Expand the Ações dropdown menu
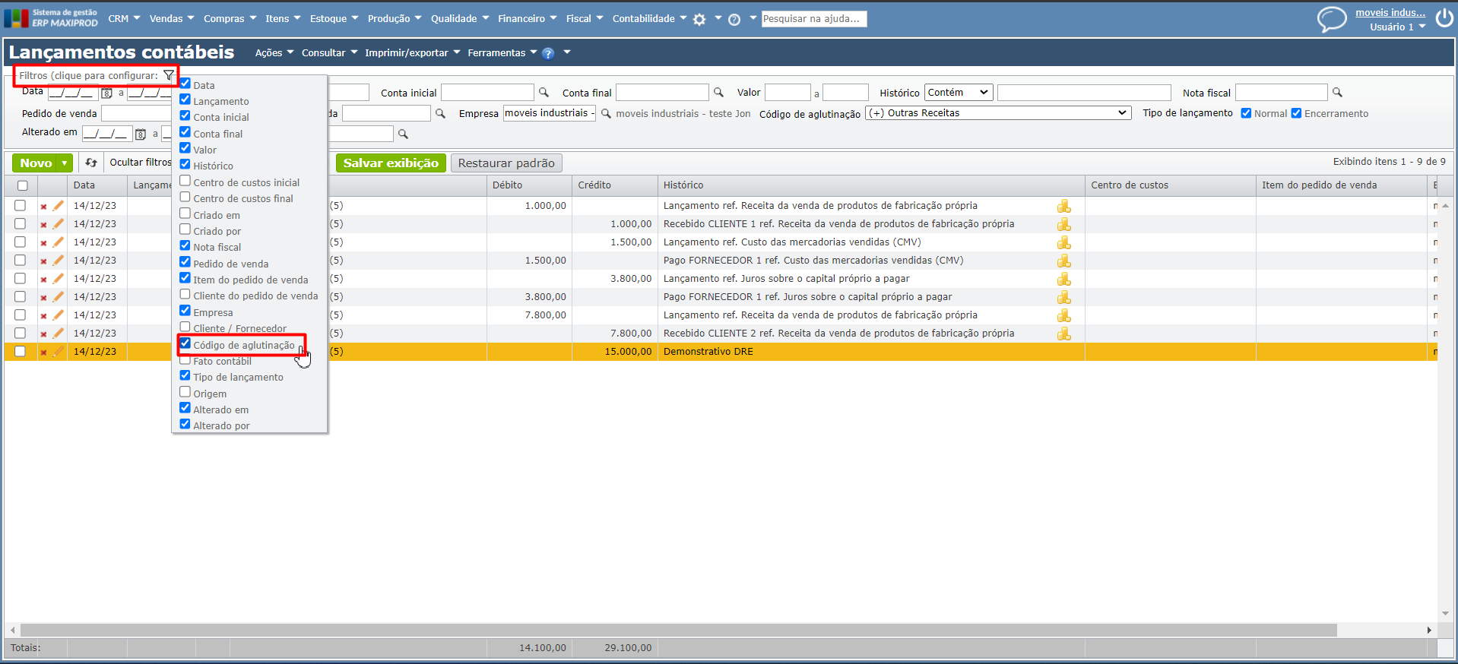 274,53
